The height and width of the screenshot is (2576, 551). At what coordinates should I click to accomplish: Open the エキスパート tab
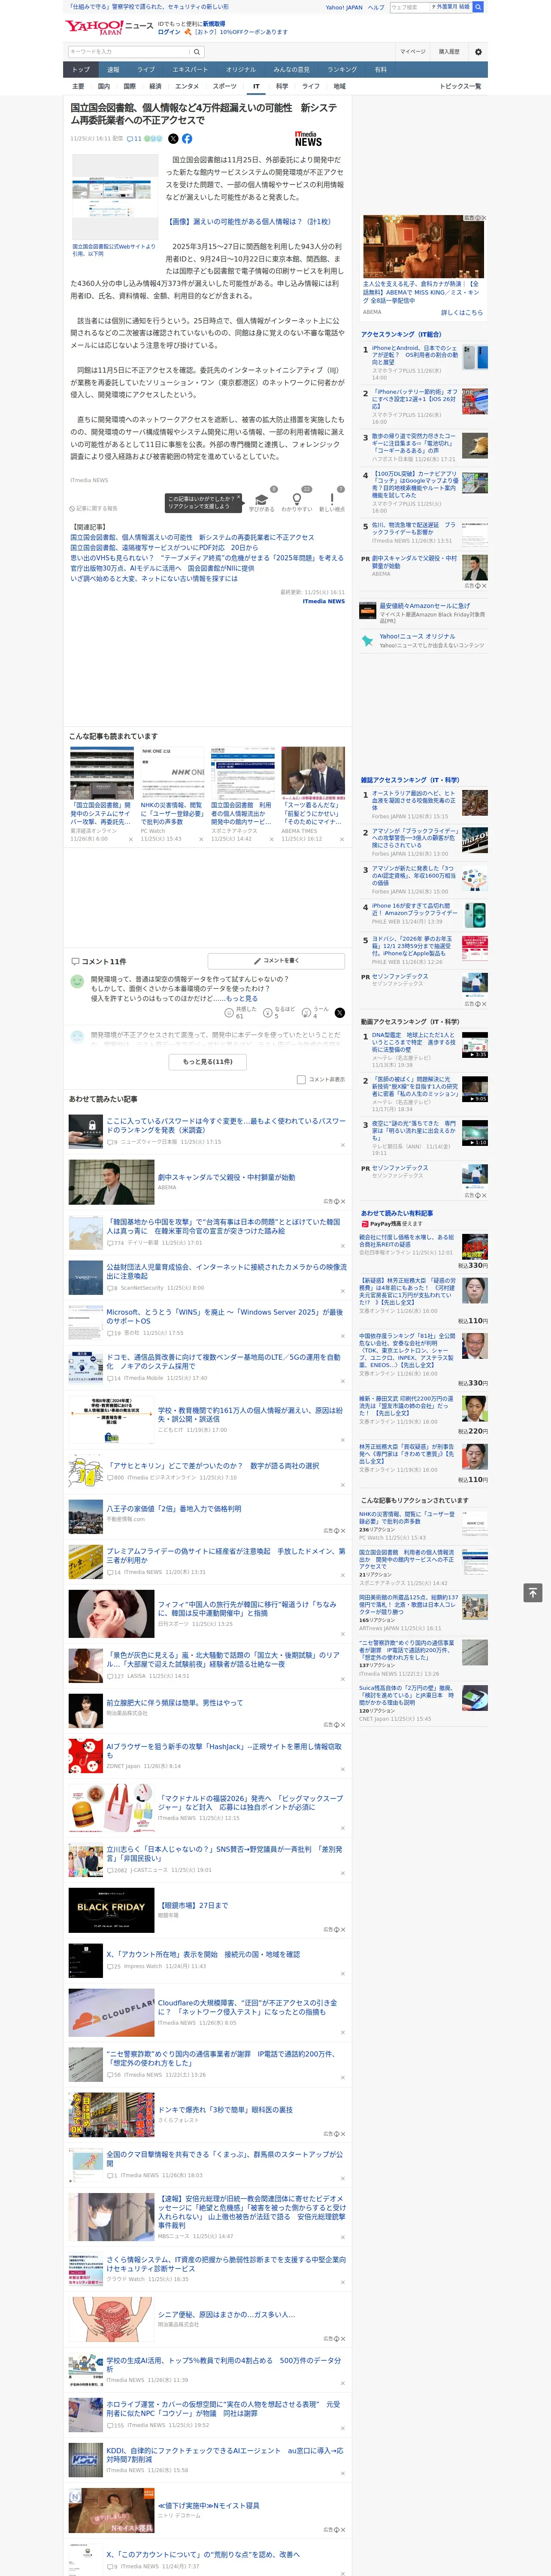pyautogui.click(x=190, y=69)
